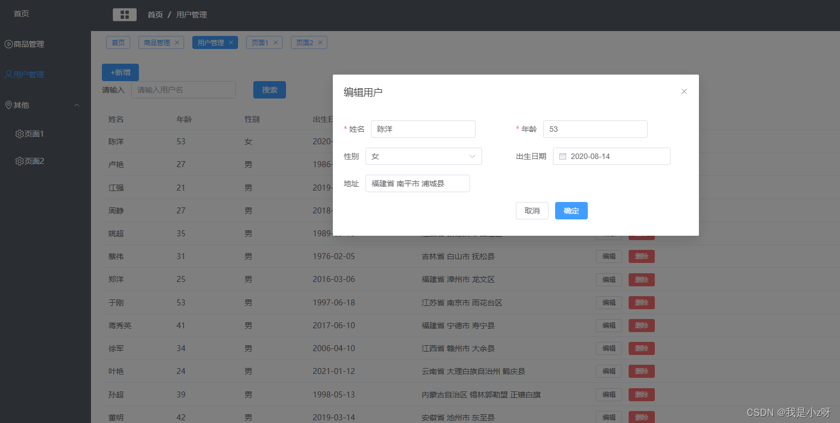Delete the 孙超 row
Image resolution: width=840 pixels, height=423 pixels.
pos(642,395)
